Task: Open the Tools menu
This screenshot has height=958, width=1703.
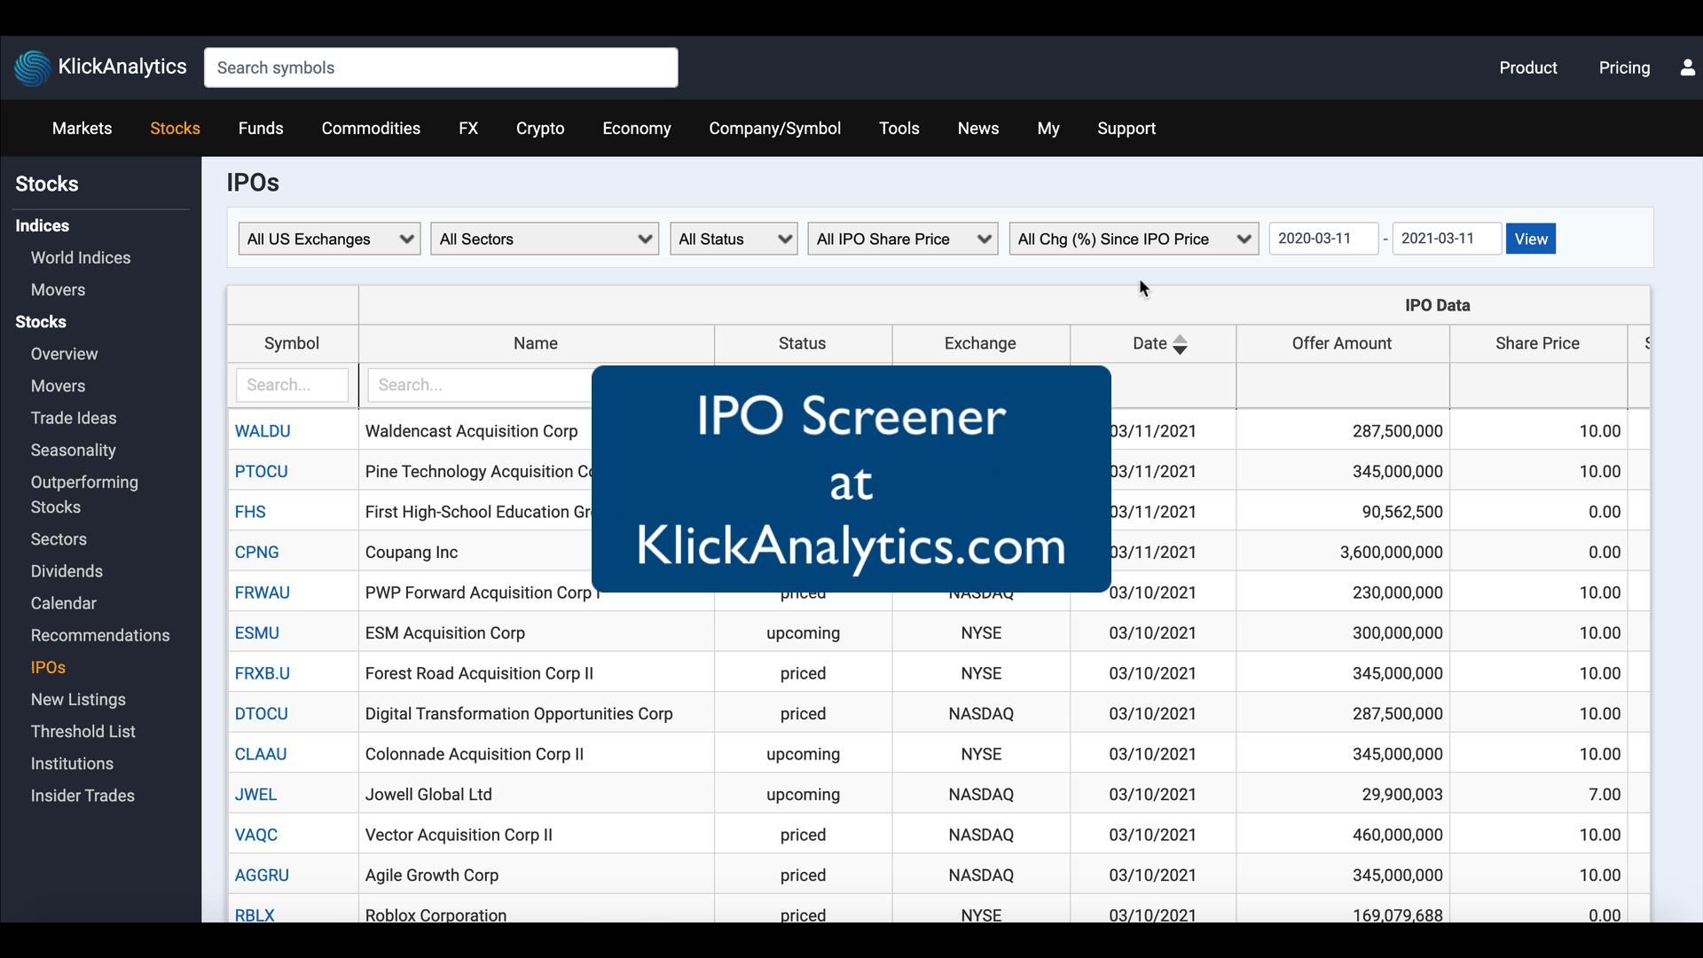Action: 899,129
